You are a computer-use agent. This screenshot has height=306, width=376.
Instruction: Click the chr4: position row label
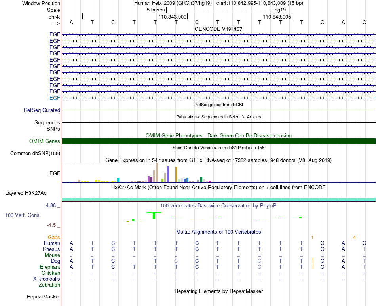coord(54,17)
